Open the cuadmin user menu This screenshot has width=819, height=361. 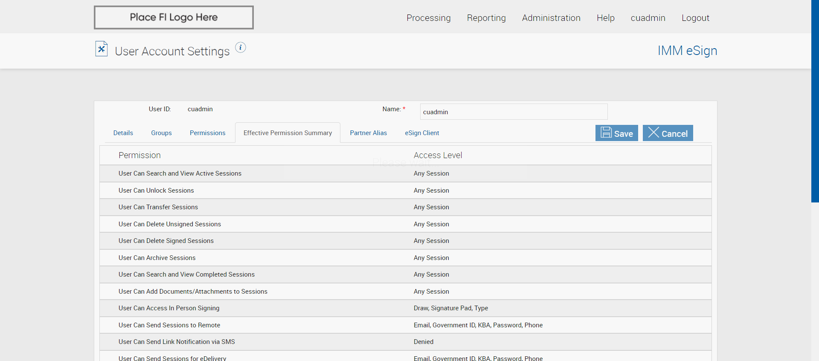click(x=648, y=18)
